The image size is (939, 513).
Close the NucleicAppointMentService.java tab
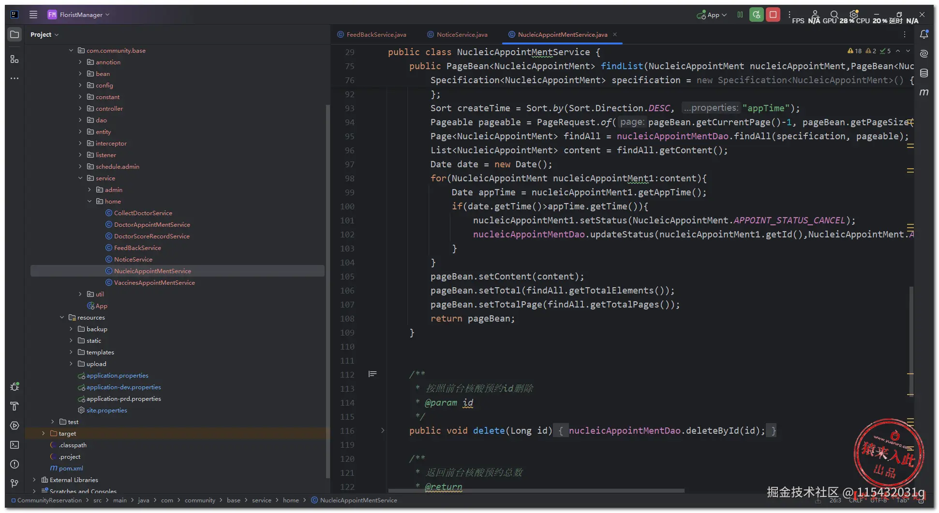(x=615, y=34)
